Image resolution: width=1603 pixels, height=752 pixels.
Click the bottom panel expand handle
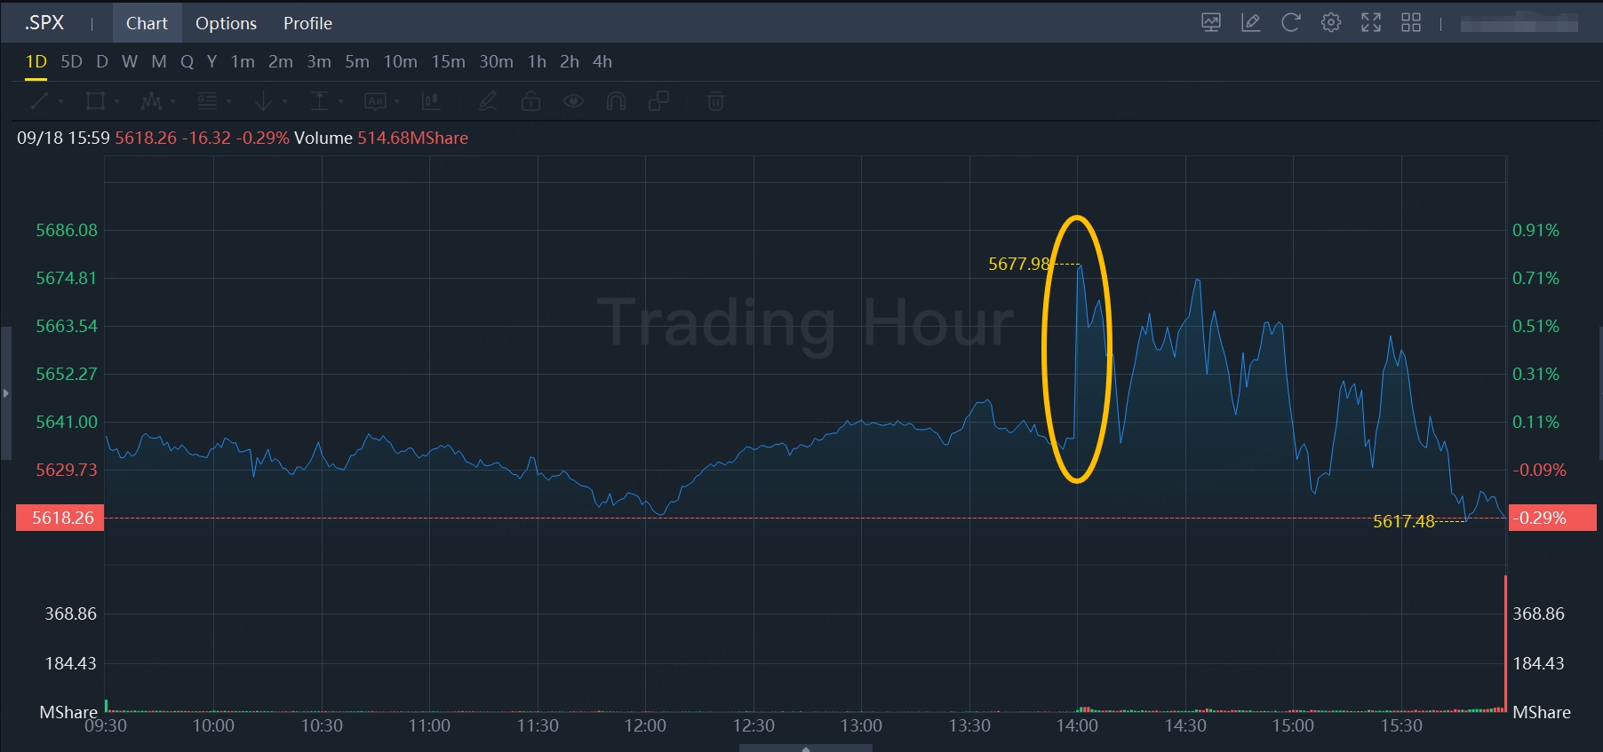[x=805, y=748]
